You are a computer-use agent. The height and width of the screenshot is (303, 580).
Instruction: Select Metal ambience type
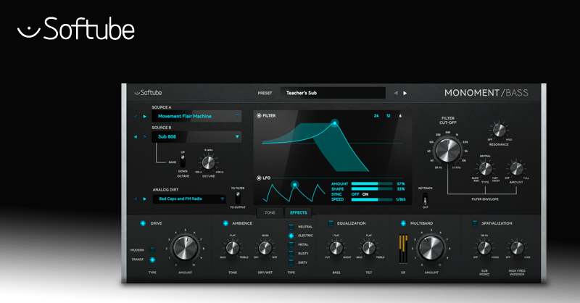coord(291,244)
